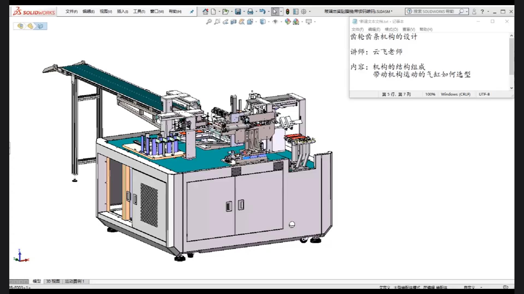The height and width of the screenshot is (294, 524).
Task: Click the SolidWorks Home icon
Action: (205, 11)
